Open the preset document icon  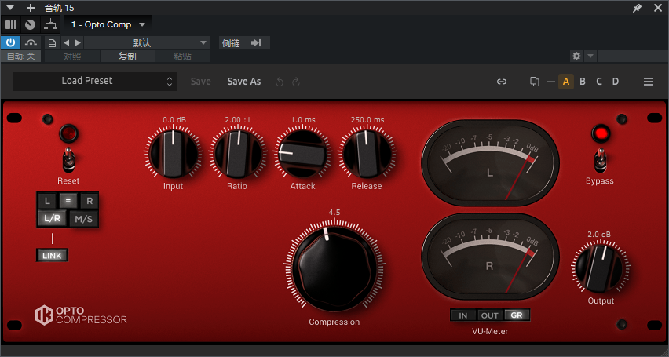pyautogui.click(x=52, y=43)
